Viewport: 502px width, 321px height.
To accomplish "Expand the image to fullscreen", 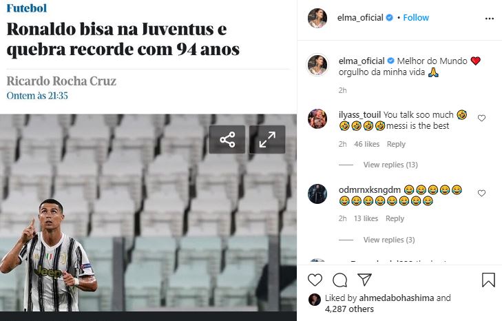I will click(267, 140).
